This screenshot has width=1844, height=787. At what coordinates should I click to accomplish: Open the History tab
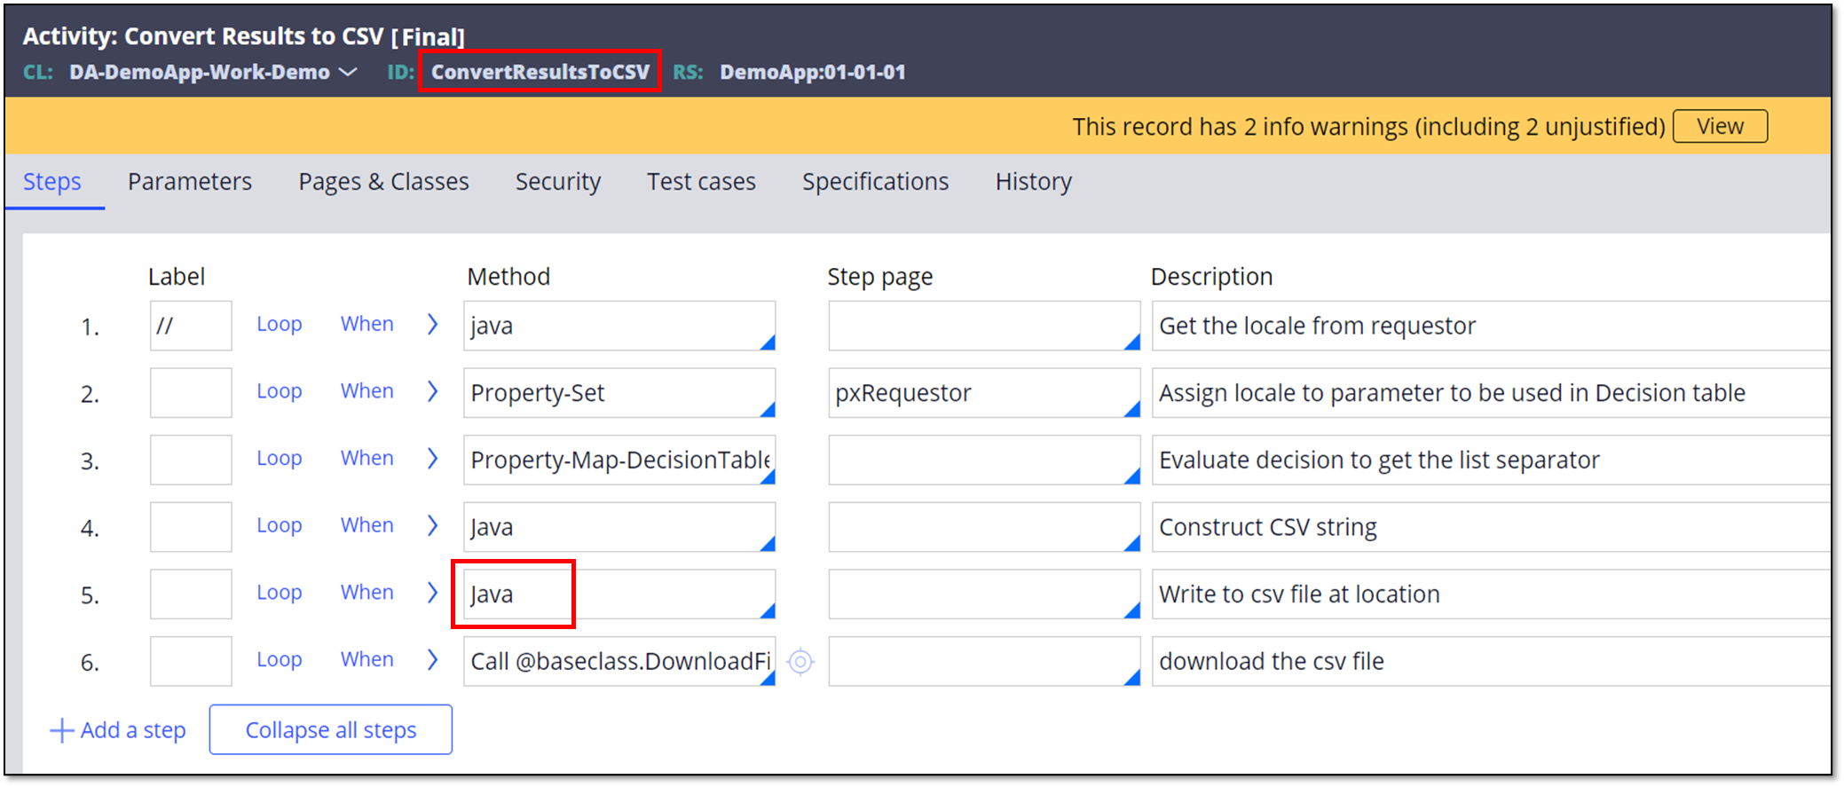(x=1033, y=181)
